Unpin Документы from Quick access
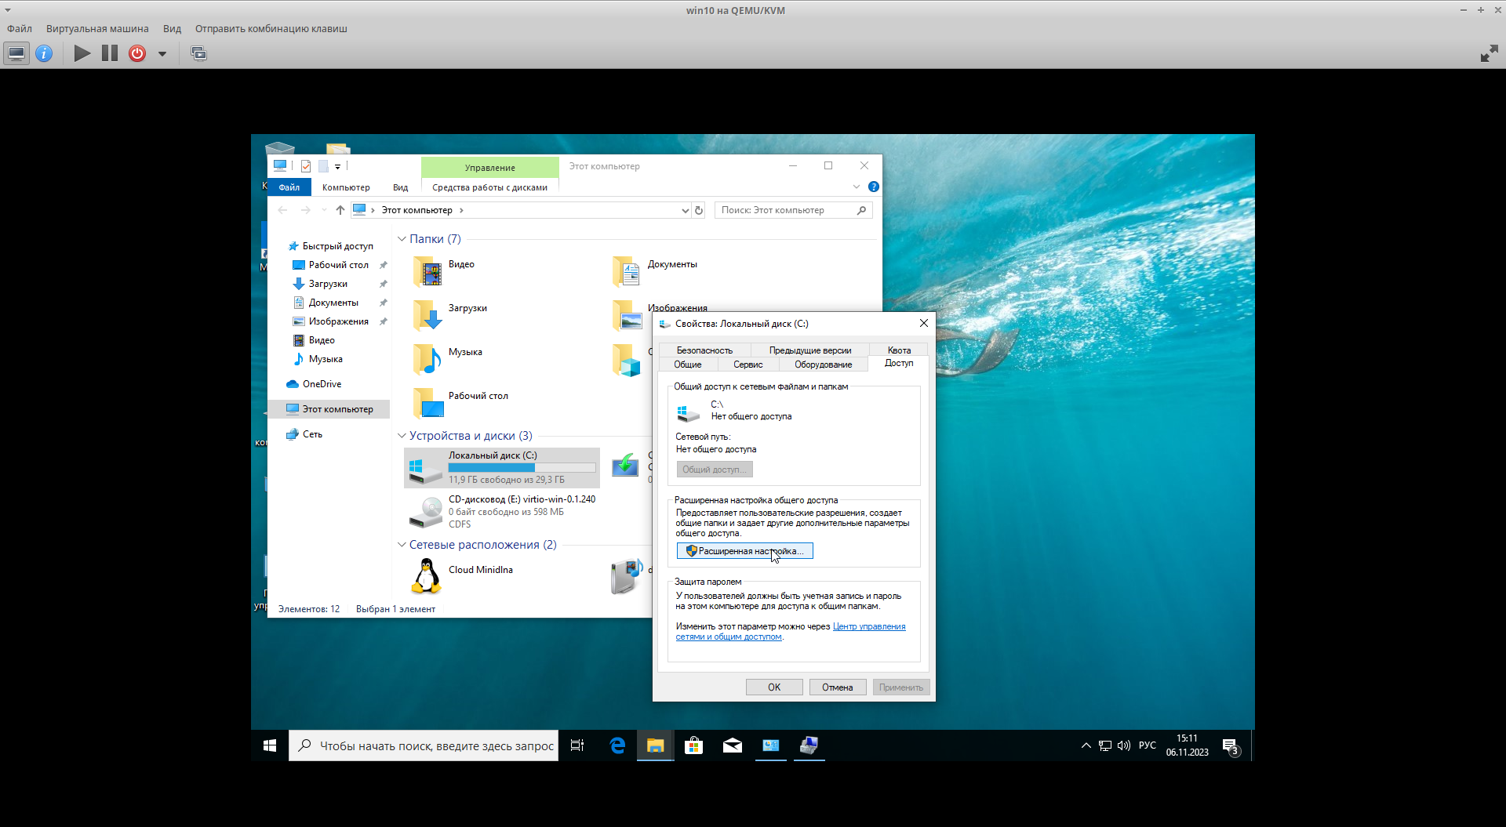1506x827 pixels. click(x=383, y=303)
